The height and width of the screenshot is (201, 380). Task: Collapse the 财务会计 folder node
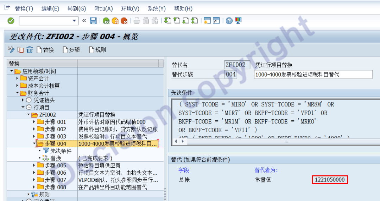(17, 93)
